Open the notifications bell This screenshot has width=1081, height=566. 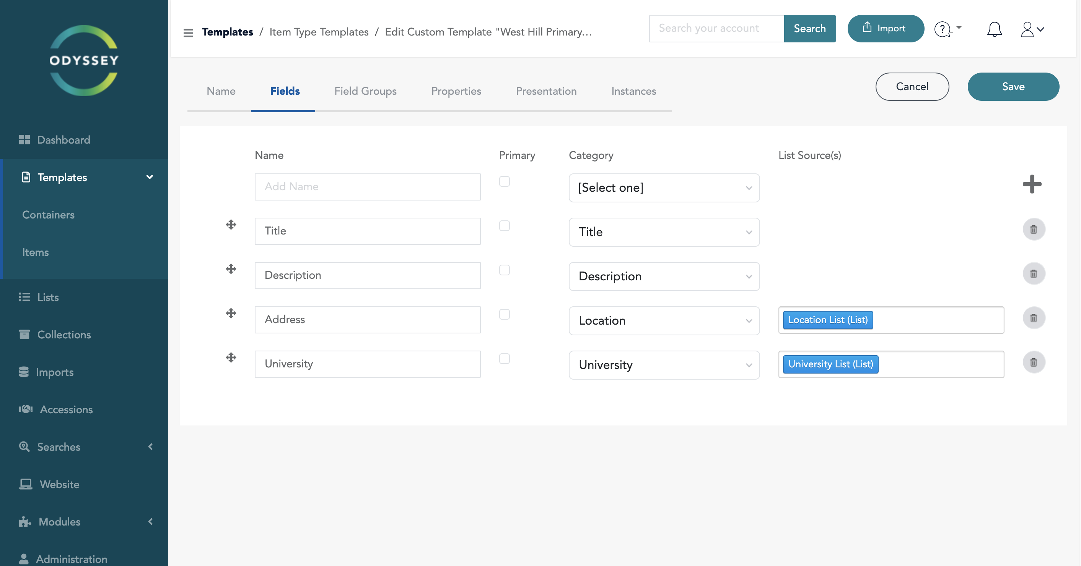pyautogui.click(x=994, y=29)
